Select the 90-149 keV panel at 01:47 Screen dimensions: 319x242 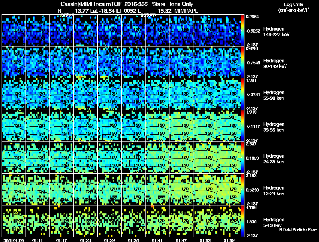[181, 62]
